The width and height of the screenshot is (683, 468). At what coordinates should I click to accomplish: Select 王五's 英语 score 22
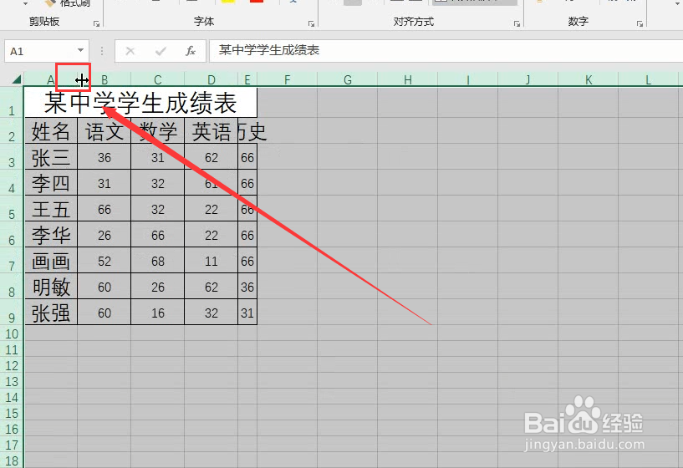tap(212, 209)
